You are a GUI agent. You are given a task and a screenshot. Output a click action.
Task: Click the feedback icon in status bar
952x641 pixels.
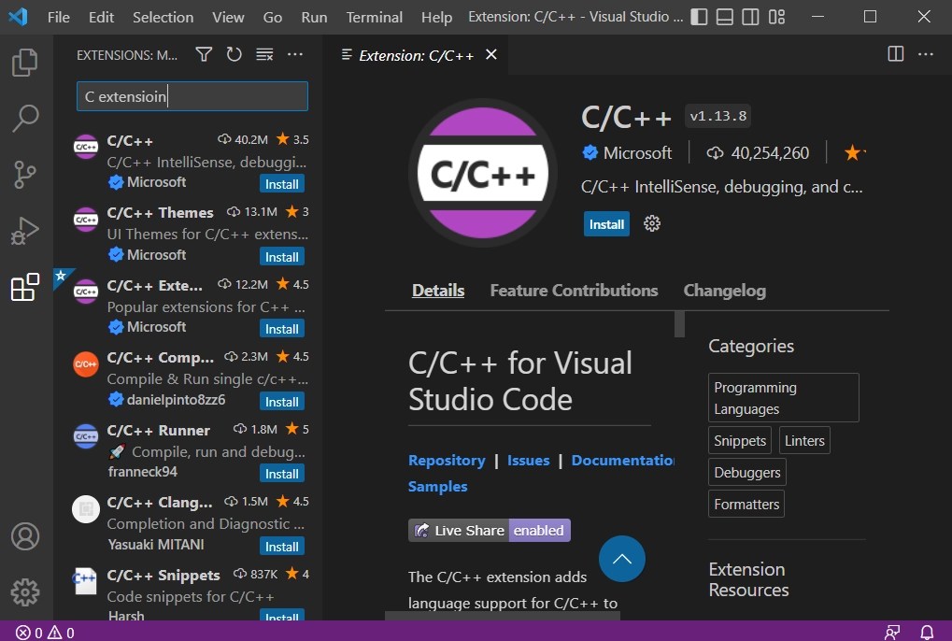click(892, 633)
